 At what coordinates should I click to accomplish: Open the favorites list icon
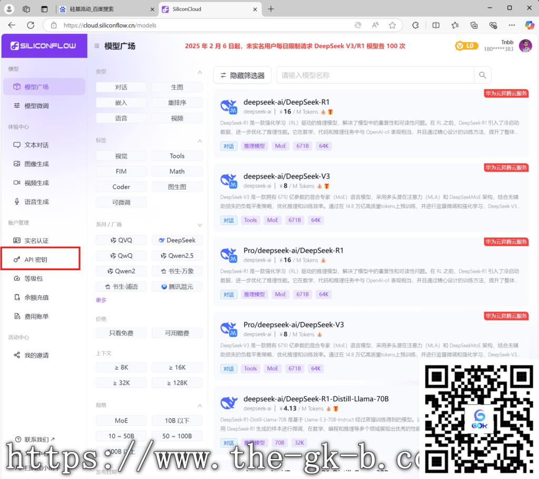coord(455,25)
